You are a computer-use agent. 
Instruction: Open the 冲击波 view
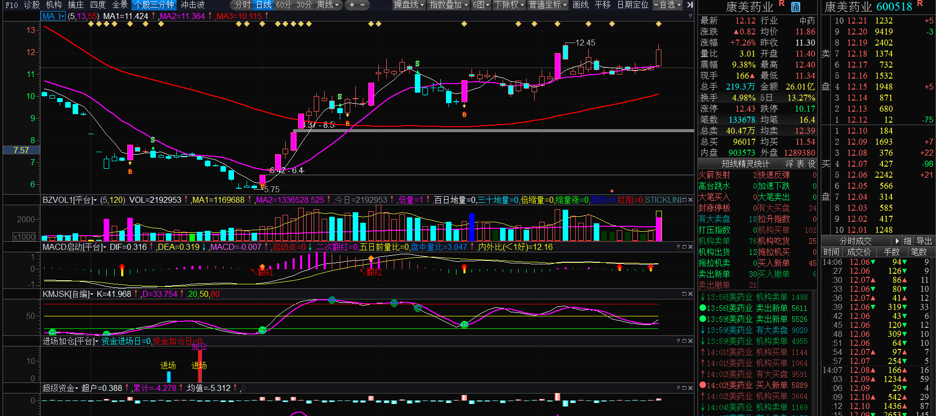coord(193,5)
